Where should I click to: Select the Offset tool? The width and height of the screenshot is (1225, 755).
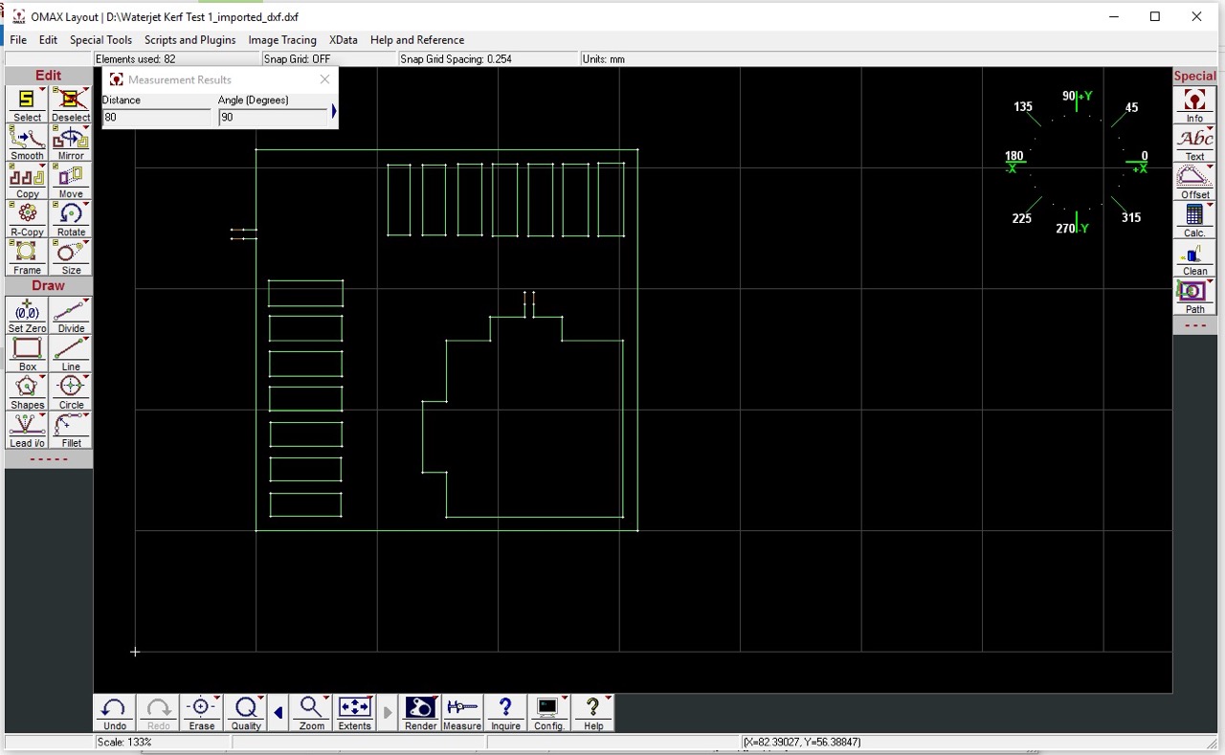pyautogui.click(x=1194, y=182)
